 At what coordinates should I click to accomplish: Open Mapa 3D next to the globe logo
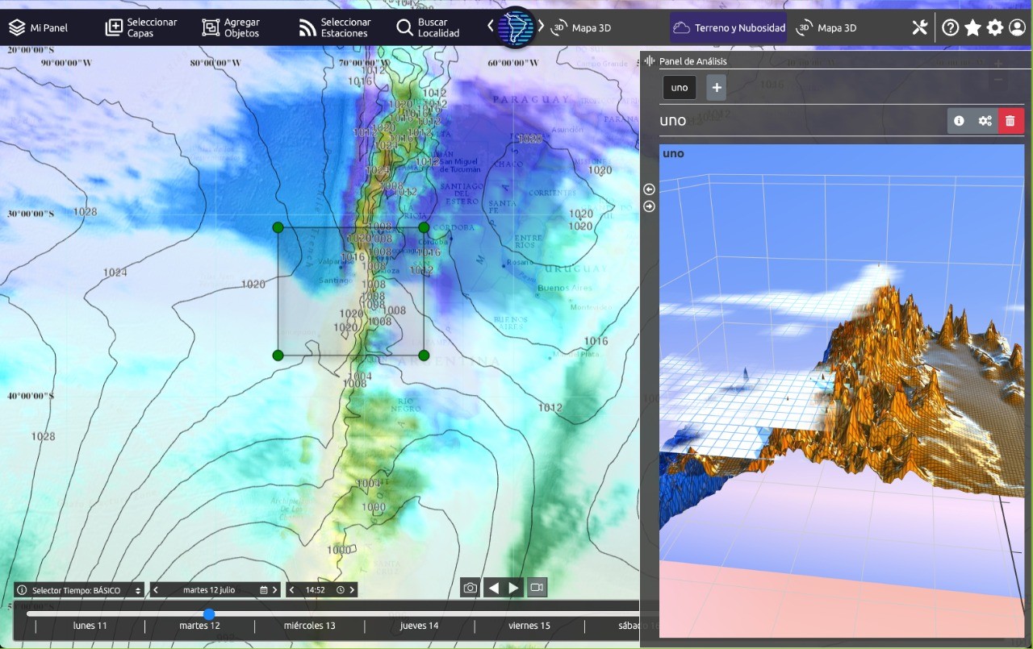pos(581,27)
